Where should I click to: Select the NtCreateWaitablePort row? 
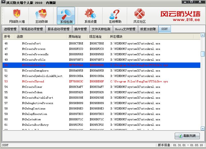(x=101, y=98)
